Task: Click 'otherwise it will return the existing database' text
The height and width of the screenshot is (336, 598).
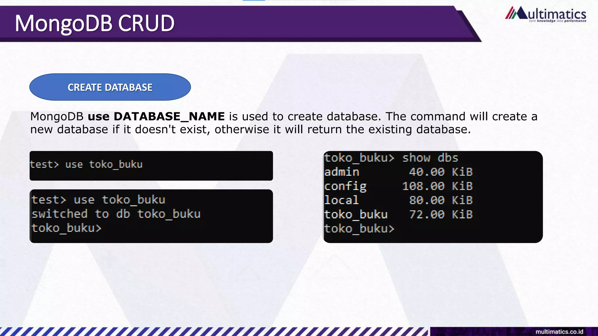Action: [343, 129]
